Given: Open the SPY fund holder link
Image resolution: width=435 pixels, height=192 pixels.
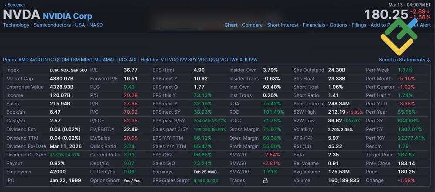Looking at the screenshot, I should 193,60.
